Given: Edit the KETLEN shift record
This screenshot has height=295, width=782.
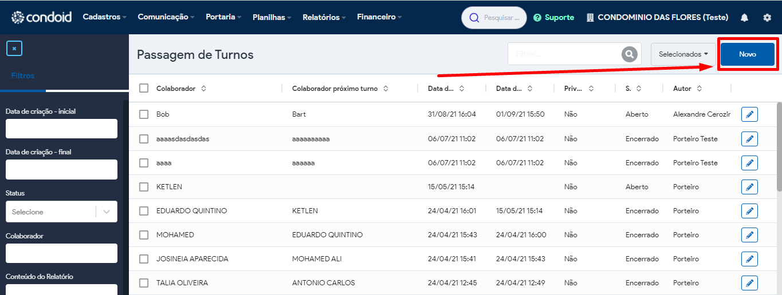Looking at the screenshot, I should (749, 187).
